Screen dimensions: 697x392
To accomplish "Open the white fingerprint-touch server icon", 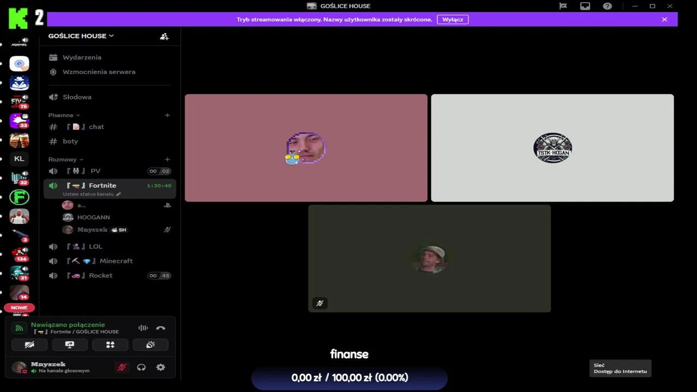I will point(19,64).
